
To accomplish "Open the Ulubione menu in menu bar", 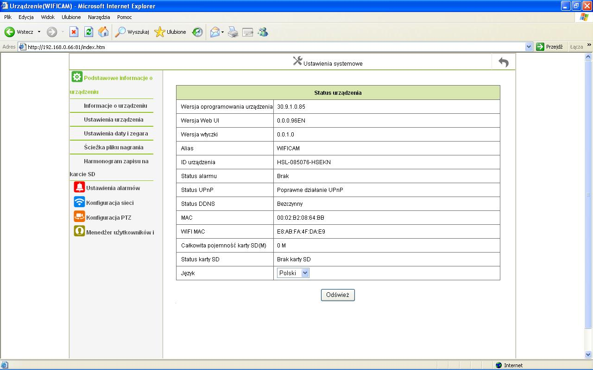I will coord(71,17).
